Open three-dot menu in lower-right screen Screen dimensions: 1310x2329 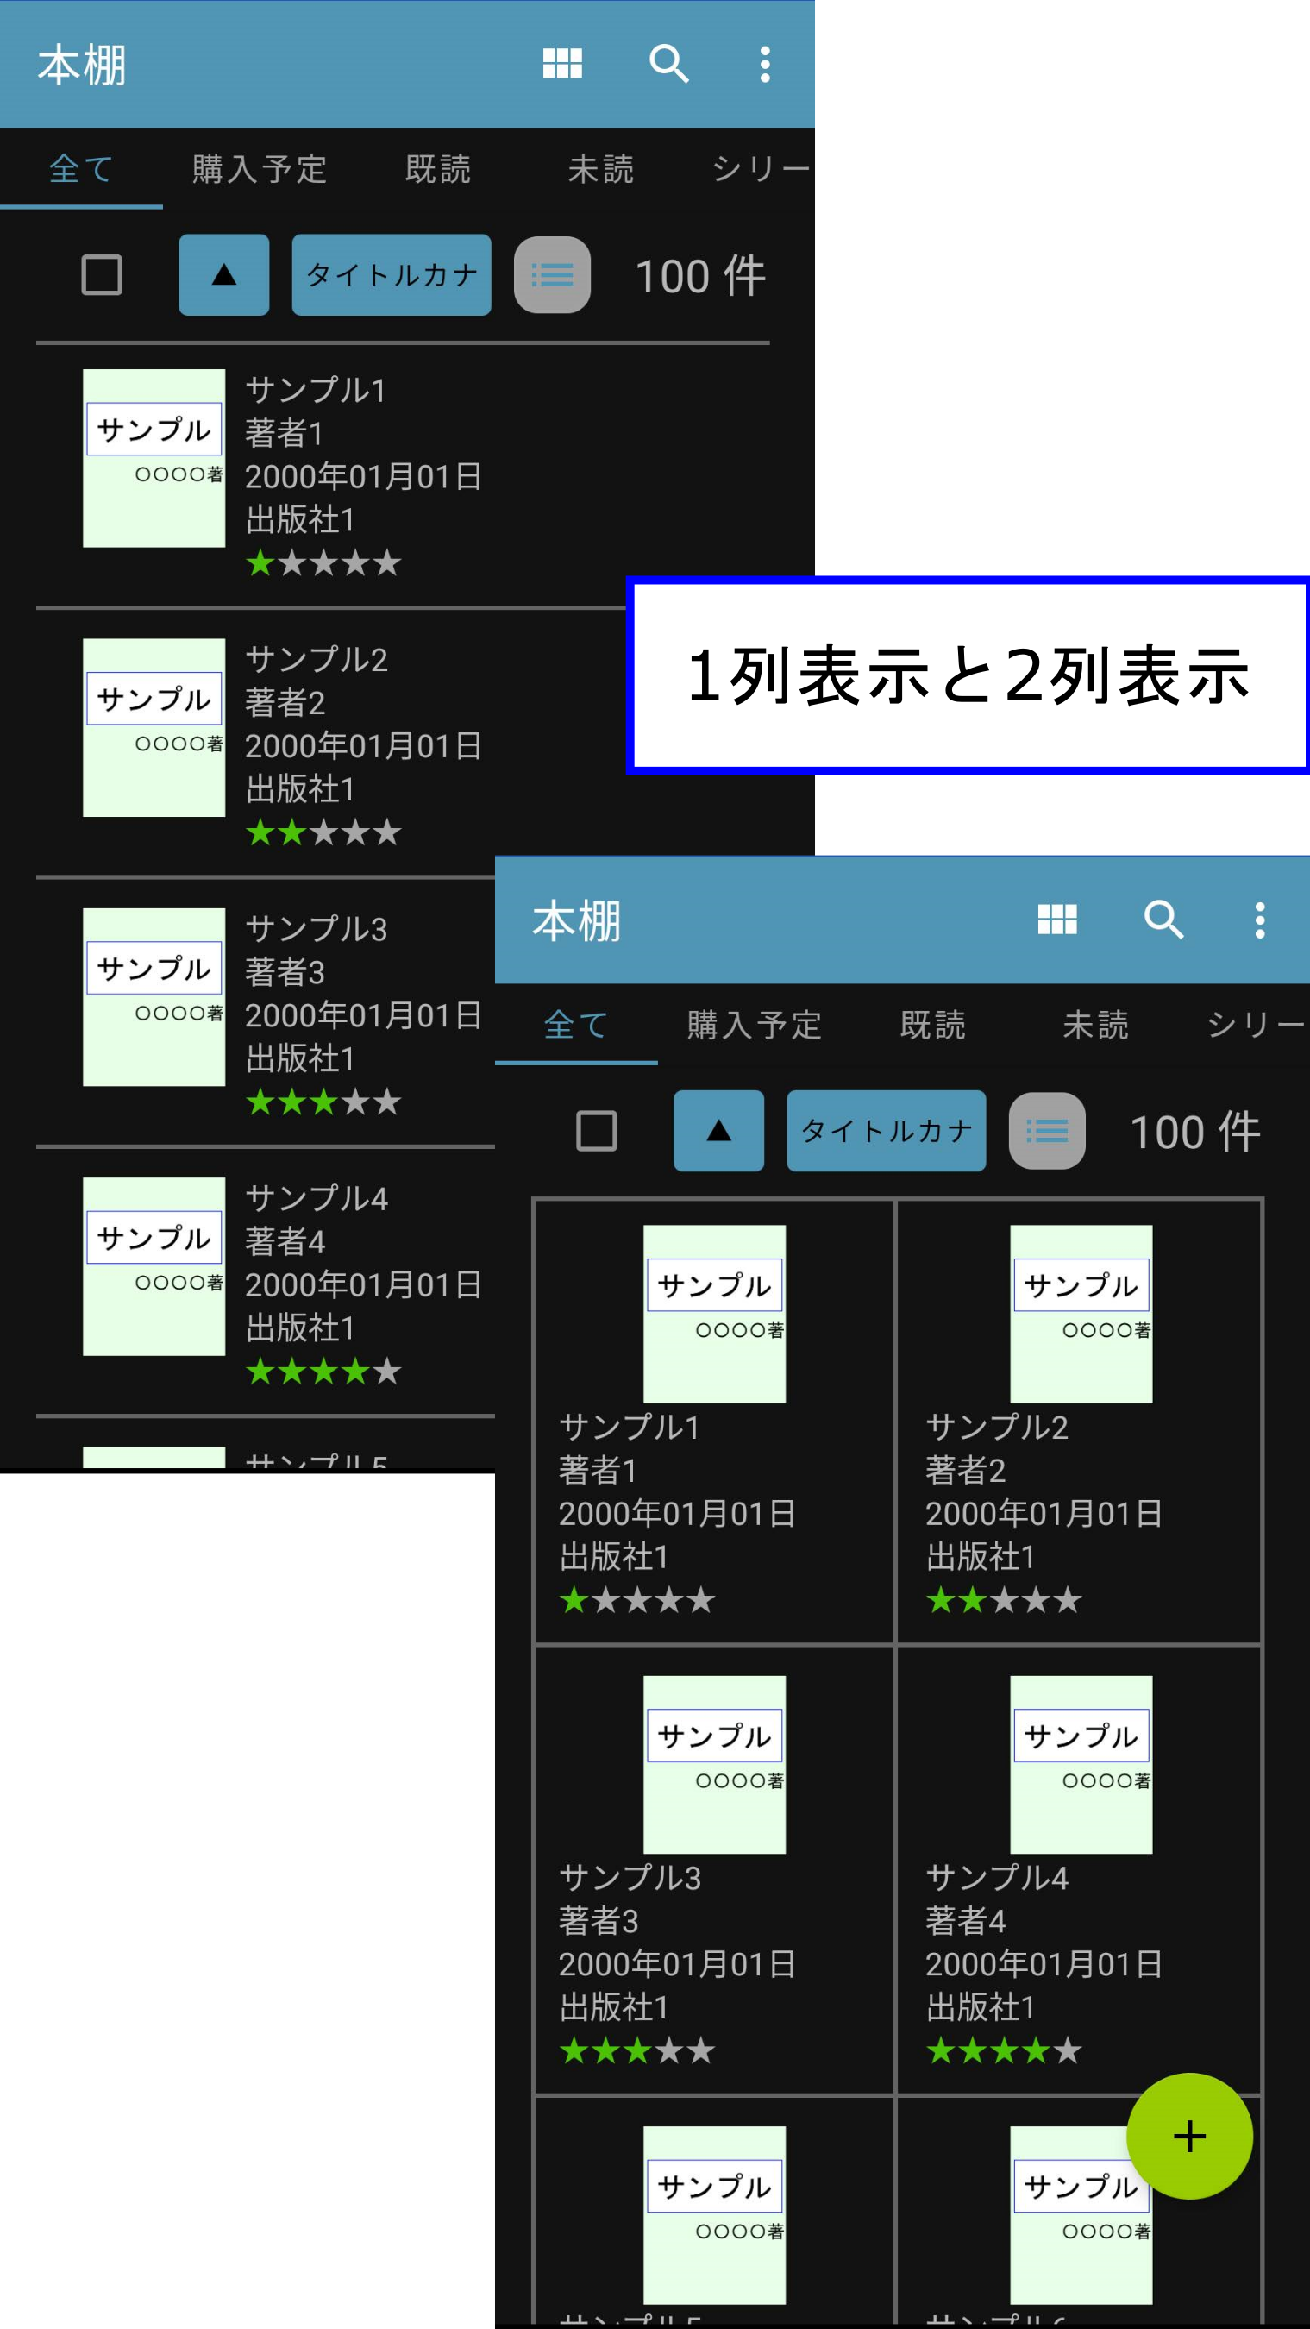coord(1259,920)
